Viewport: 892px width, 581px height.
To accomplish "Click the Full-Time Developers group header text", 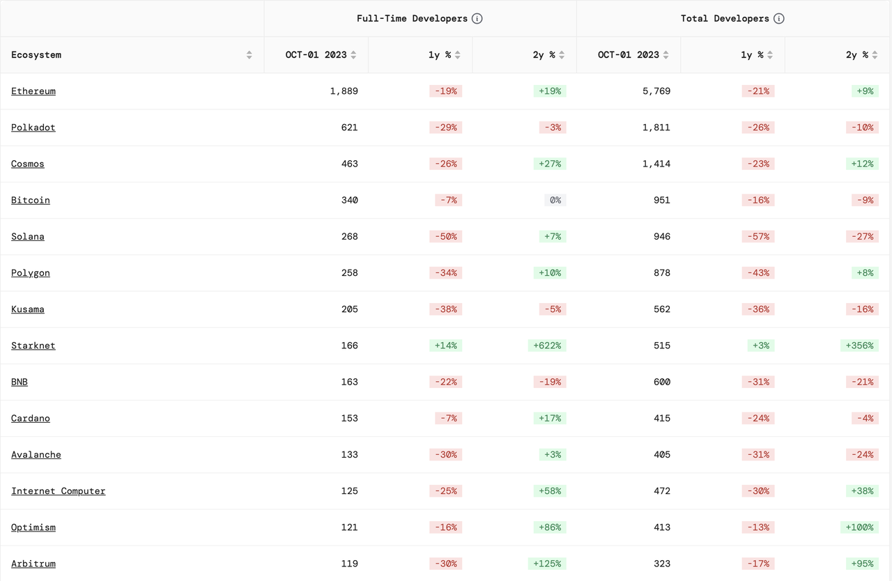I will click(x=412, y=19).
